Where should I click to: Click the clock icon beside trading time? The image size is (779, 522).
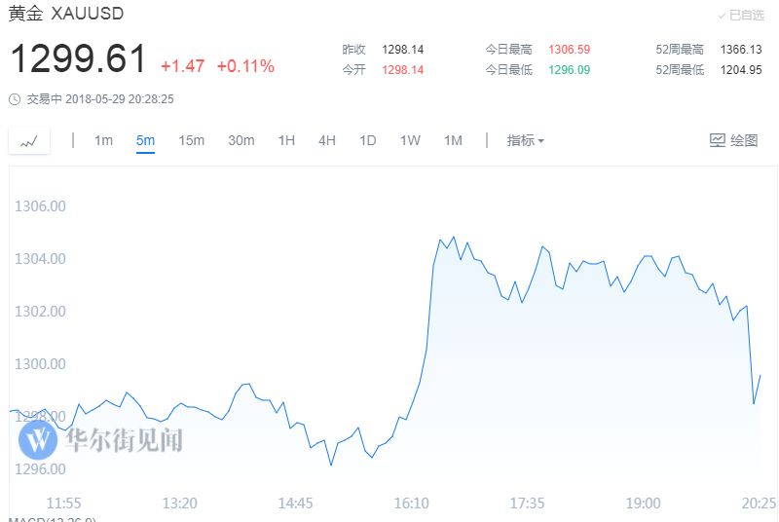pyautogui.click(x=14, y=99)
